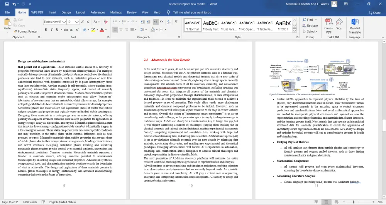Toggle Print Layout view in status bar
The image size is (386, 205).
click(x=326, y=202)
